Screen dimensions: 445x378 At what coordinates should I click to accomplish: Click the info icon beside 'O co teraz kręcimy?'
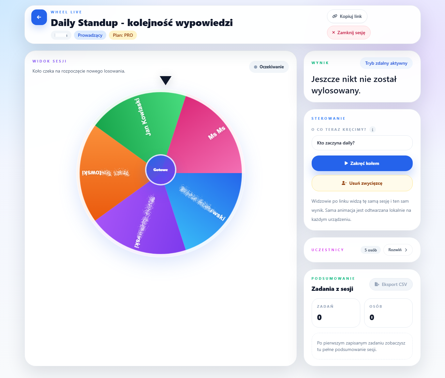tap(373, 129)
